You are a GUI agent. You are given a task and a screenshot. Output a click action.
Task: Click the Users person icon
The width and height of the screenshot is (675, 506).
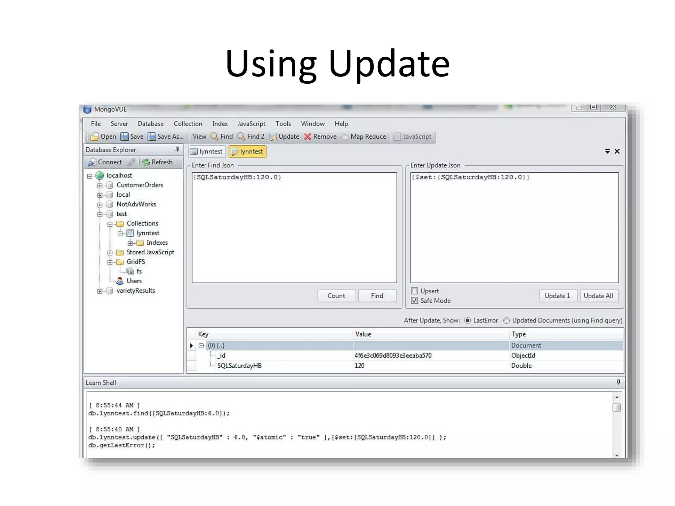click(x=120, y=281)
